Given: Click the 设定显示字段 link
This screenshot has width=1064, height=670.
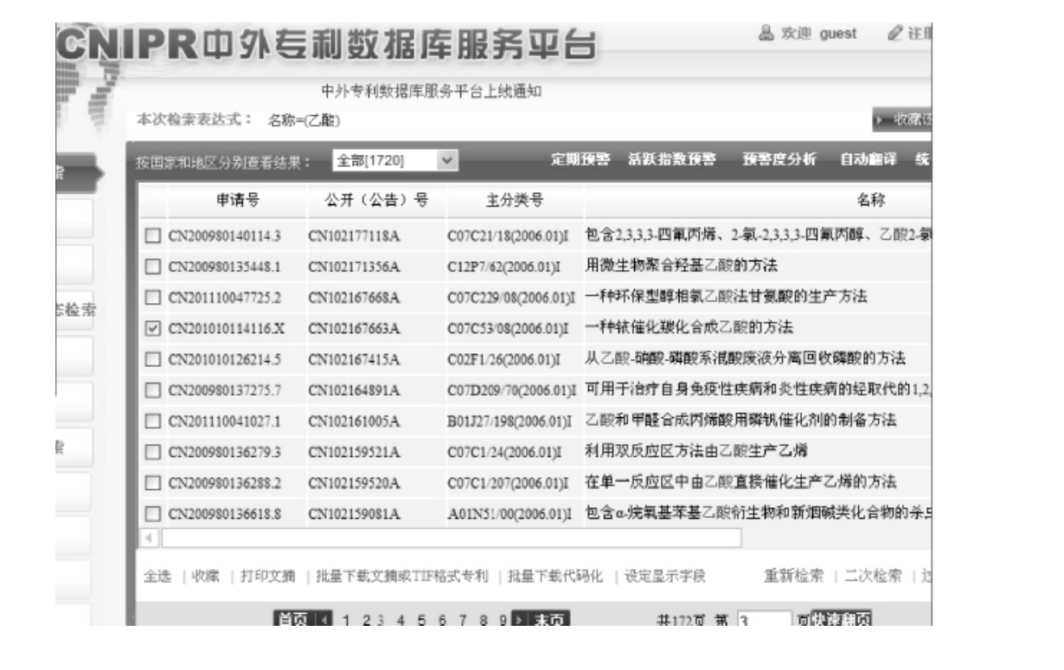Looking at the screenshot, I should [x=665, y=576].
